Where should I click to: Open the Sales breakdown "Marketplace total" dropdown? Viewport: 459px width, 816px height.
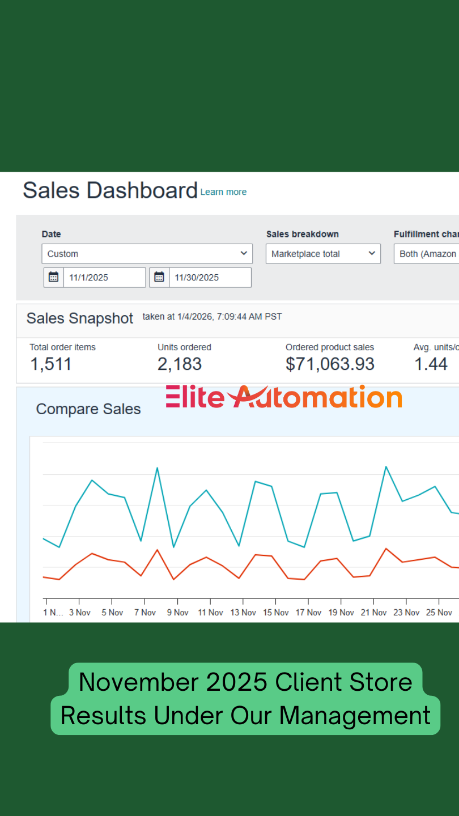(323, 254)
